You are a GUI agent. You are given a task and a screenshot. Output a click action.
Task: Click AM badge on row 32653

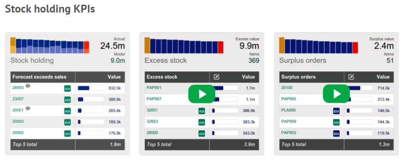point(201,122)
